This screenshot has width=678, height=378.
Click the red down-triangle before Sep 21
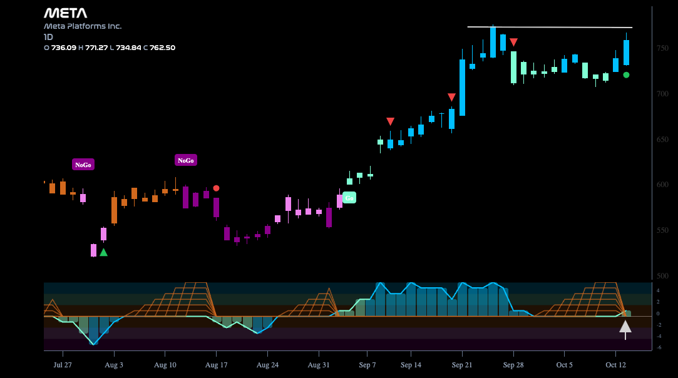(x=451, y=97)
